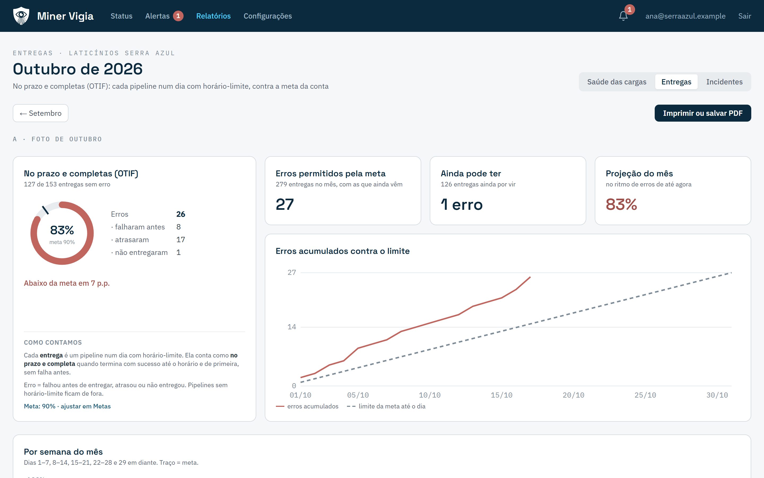Click the Miner Vigia brand name
The image size is (764, 478).
pyautogui.click(x=65, y=16)
